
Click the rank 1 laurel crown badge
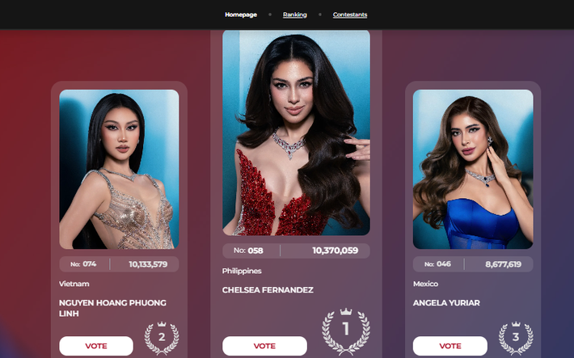[345, 331]
